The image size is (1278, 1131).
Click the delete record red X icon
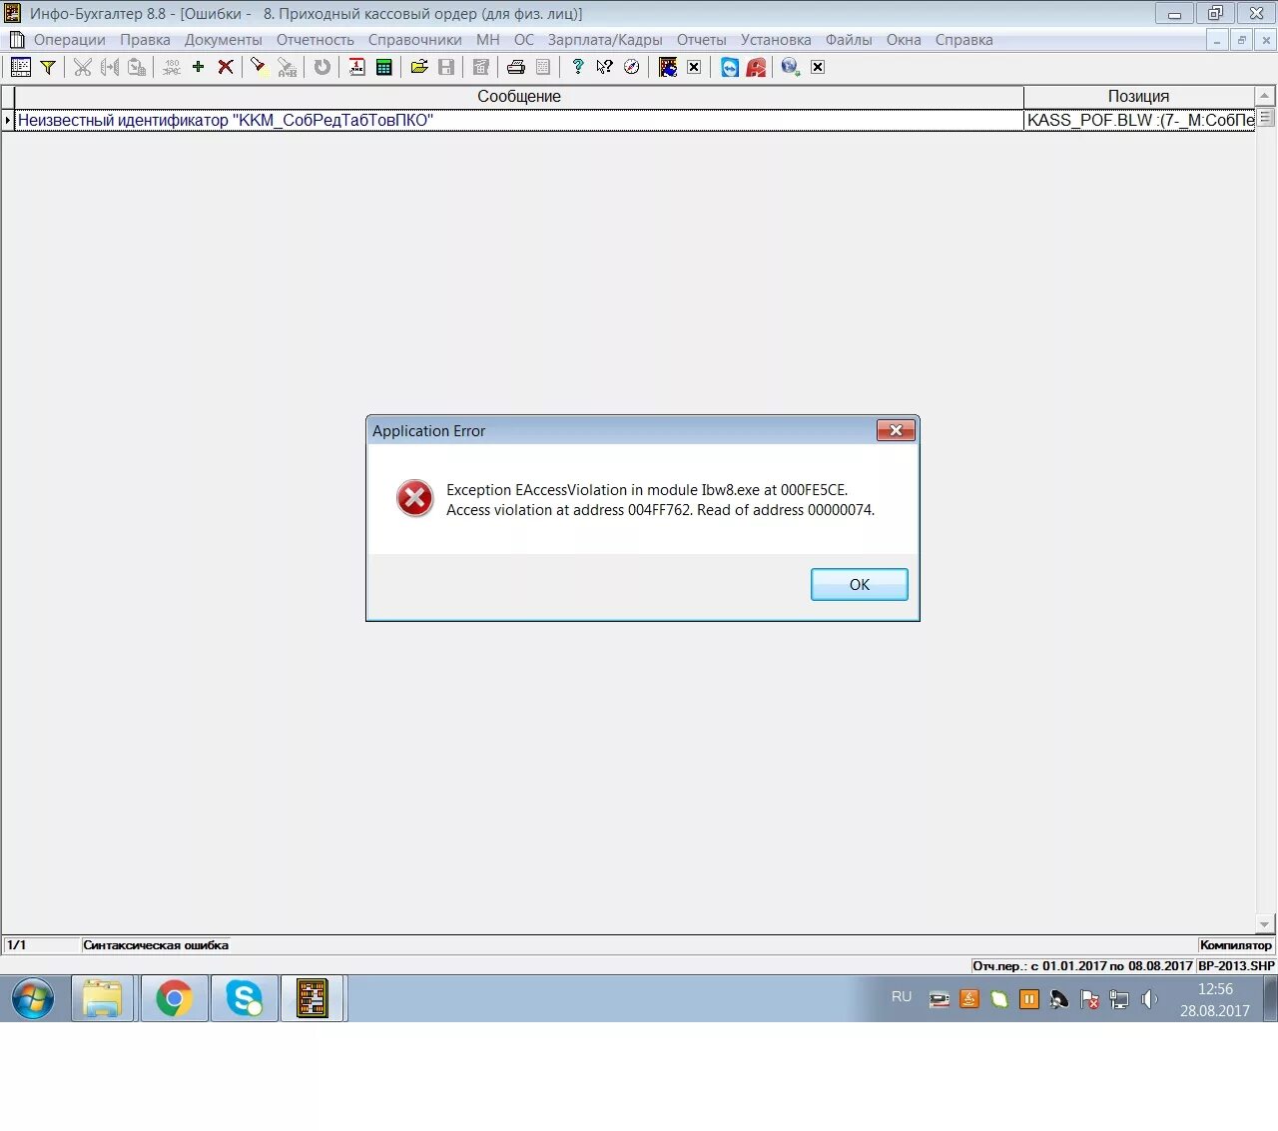click(x=226, y=67)
